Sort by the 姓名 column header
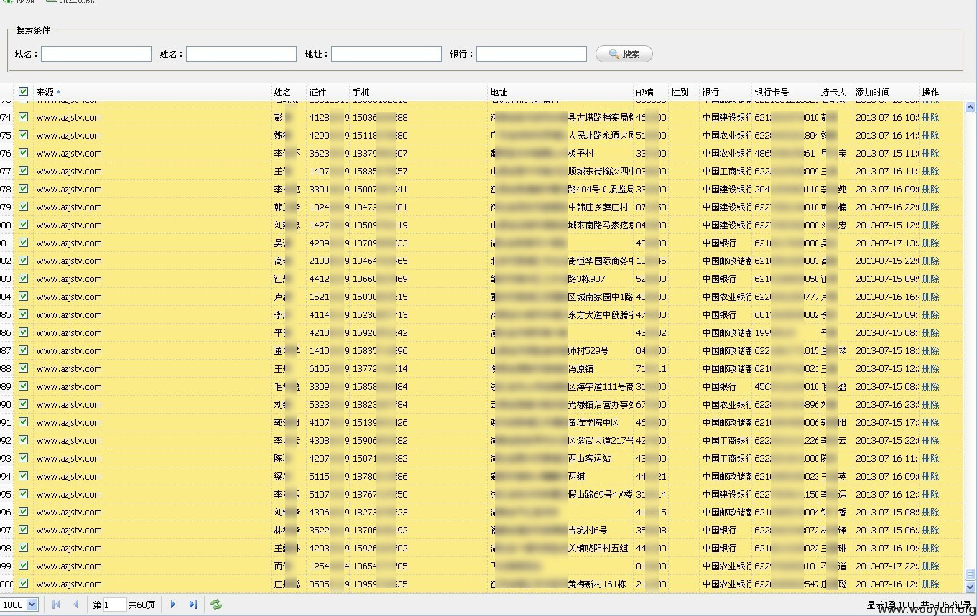The height and width of the screenshot is (616, 977). tap(288, 92)
